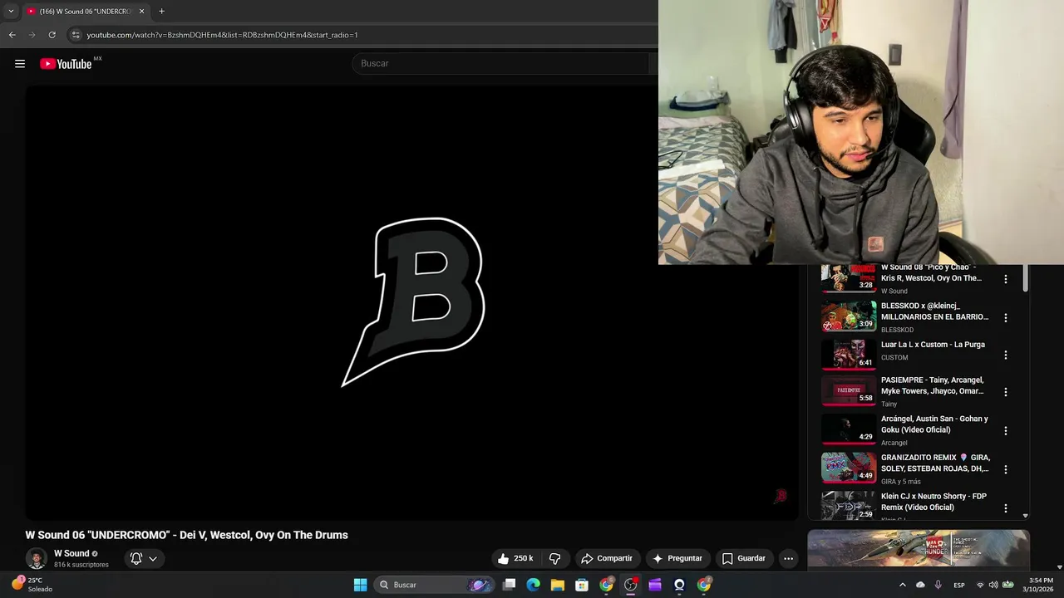This screenshot has width=1064, height=598.
Task: Save video with the Guardar button
Action: pyautogui.click(x=743, y=558)
